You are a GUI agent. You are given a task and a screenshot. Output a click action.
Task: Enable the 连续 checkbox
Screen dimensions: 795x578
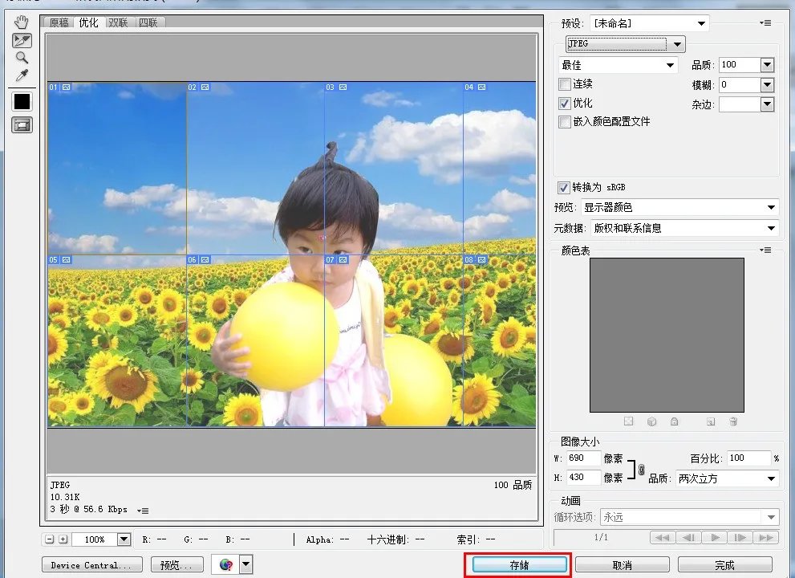pos(565,84)
